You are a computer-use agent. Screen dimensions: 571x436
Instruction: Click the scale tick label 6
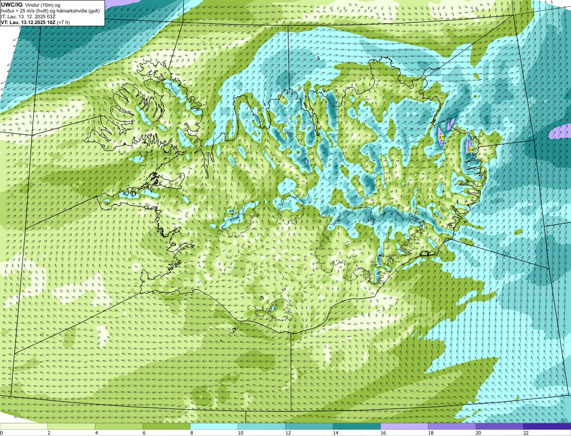144,433
